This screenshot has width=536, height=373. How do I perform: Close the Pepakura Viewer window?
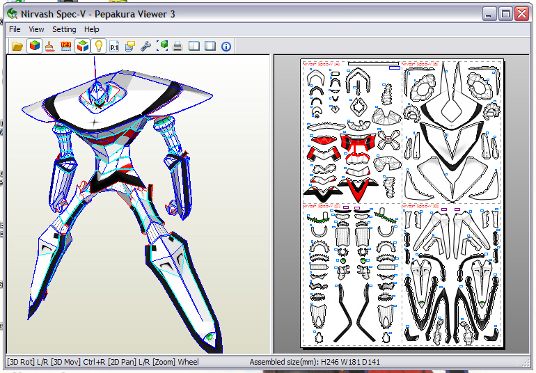click(522, 14)
